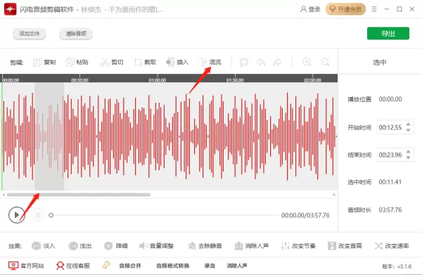Viewport: 422px width, 275px height.
Task: Click the Selected (选中) panel header
Action: pyautogui.click(x=380, y=62)
